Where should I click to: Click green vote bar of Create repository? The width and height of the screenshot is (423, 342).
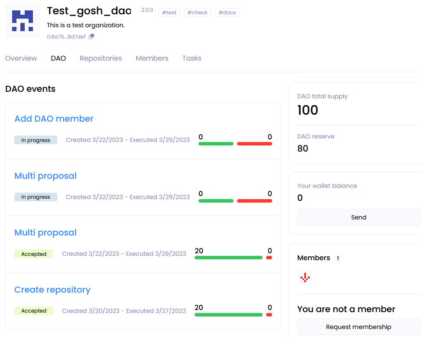tap(228, 315)
